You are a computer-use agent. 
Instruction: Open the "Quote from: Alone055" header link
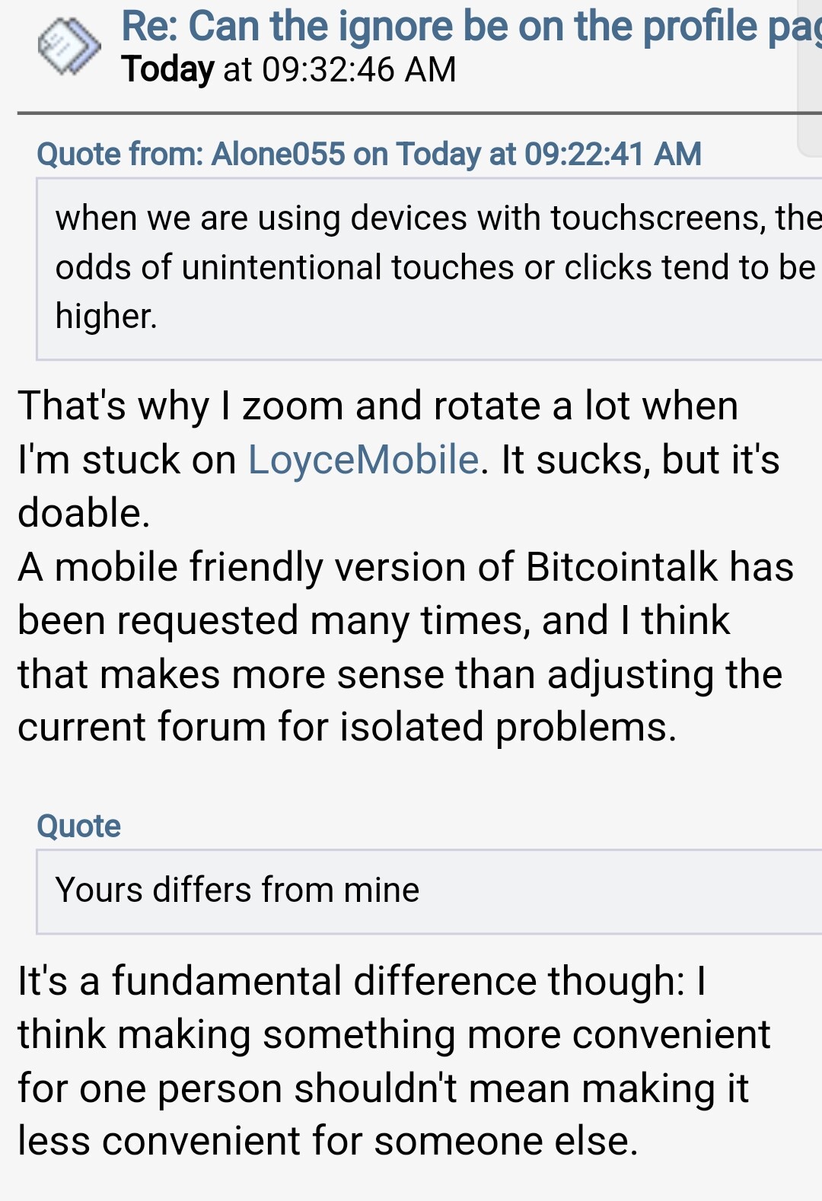coord(369,154)
